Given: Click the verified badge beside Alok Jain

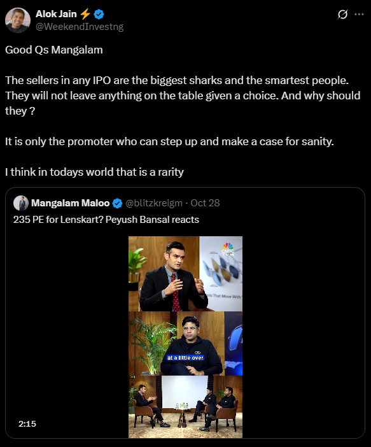Looking at the screenshot, I should (99, 14).
